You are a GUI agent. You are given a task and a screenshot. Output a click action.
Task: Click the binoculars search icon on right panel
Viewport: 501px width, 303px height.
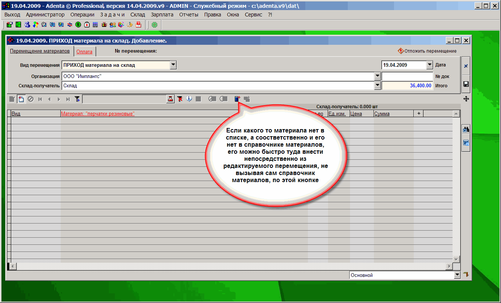466,130
